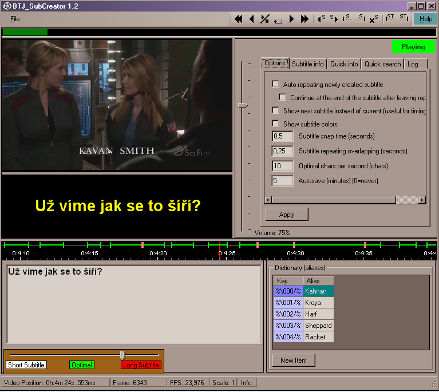This screenshot has height=392, width=439.
Task: Click the Apply button
Action: tap(287, 215)
